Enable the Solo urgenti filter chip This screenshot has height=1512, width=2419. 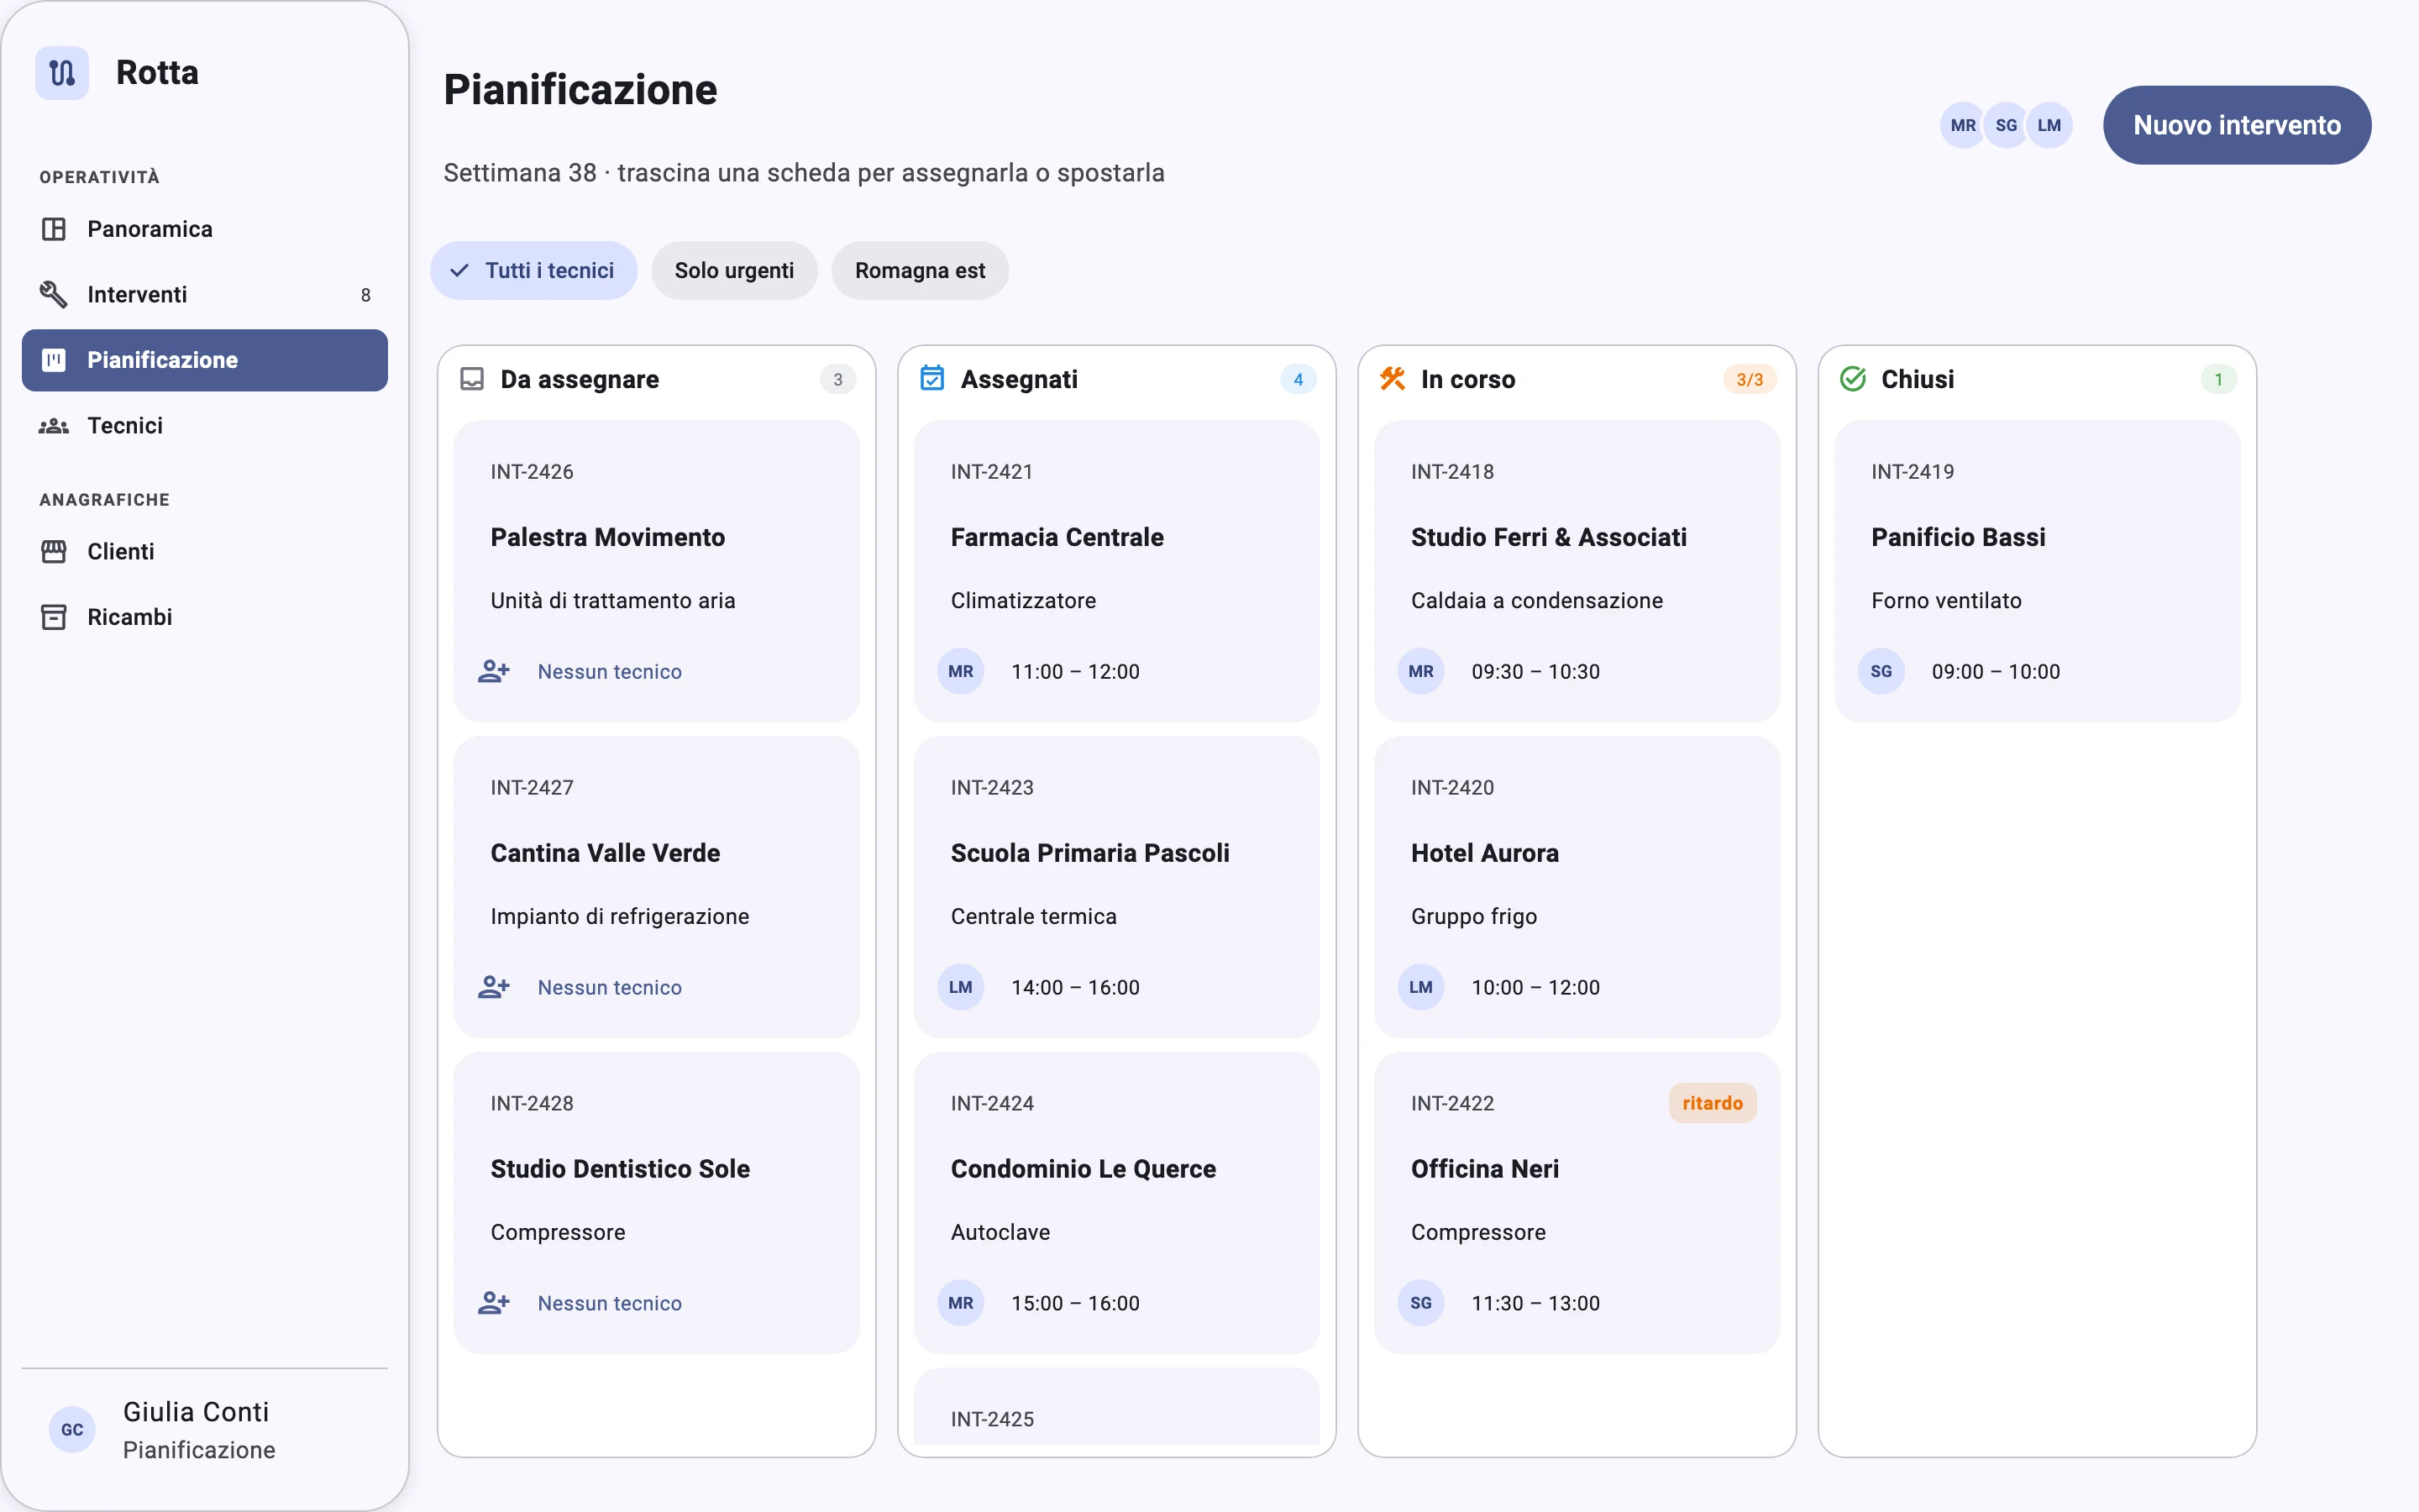pos(735,271)
